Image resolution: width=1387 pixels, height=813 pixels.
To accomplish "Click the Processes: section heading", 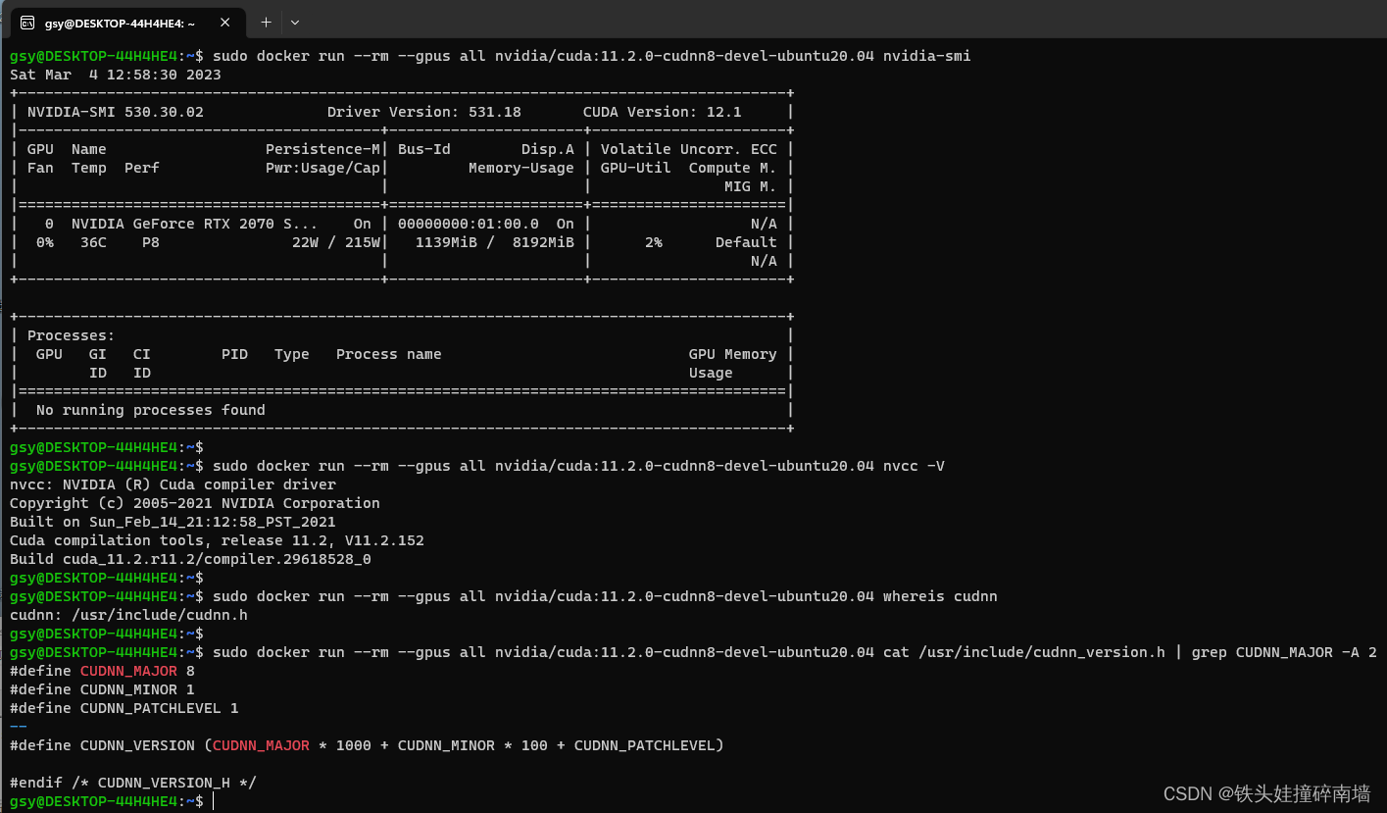I will (x=72, y=335).
